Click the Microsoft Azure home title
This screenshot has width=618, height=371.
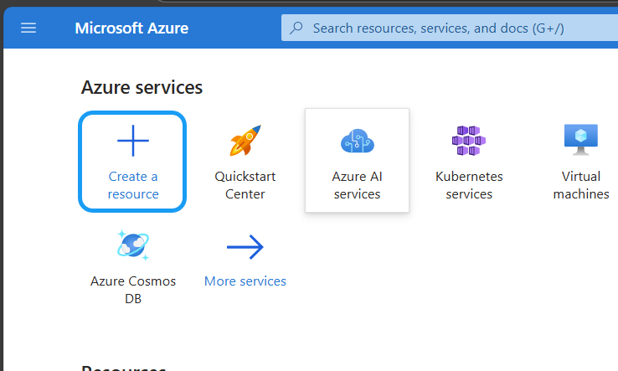pyautogui.click(x=131, y=28)
